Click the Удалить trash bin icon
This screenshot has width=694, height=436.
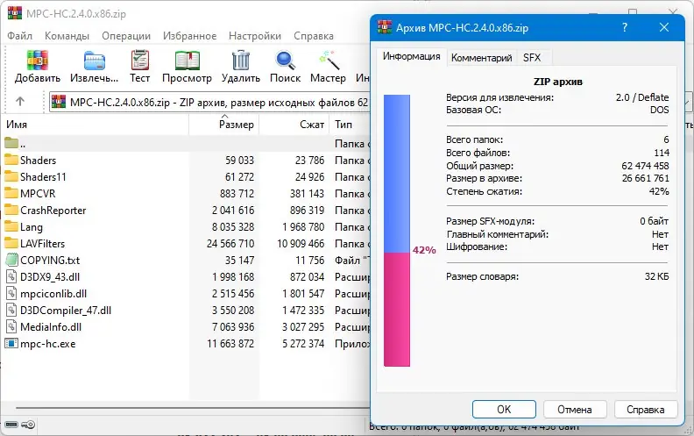click(x=241, y=61)
